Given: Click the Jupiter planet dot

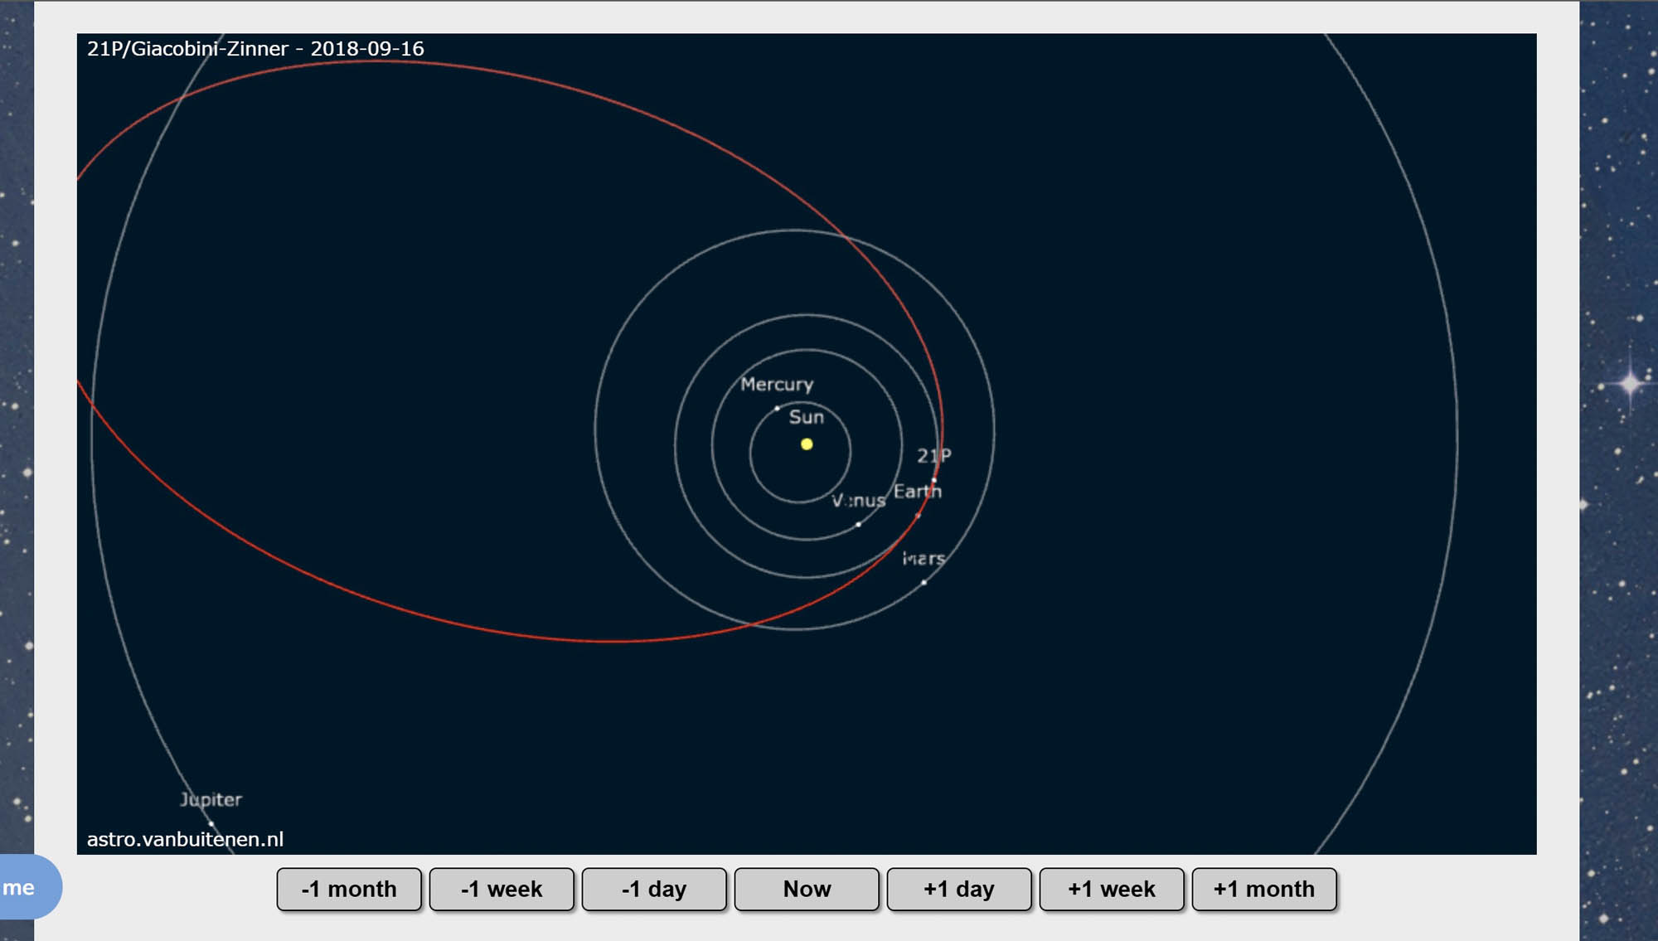Looking at the screenshot, I should [211, 823].
